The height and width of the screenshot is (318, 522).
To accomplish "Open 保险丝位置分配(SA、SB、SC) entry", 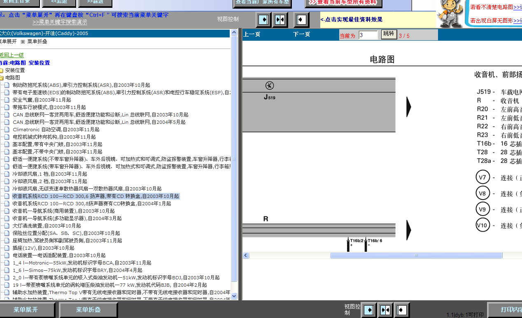I will click(x=66, y=233).
